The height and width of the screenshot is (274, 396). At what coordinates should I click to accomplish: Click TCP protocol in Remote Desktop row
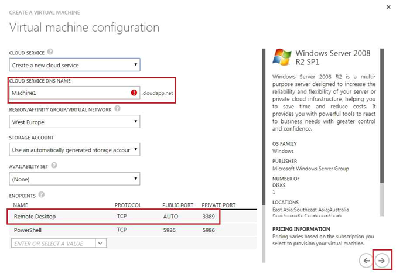tap(122, 216)
